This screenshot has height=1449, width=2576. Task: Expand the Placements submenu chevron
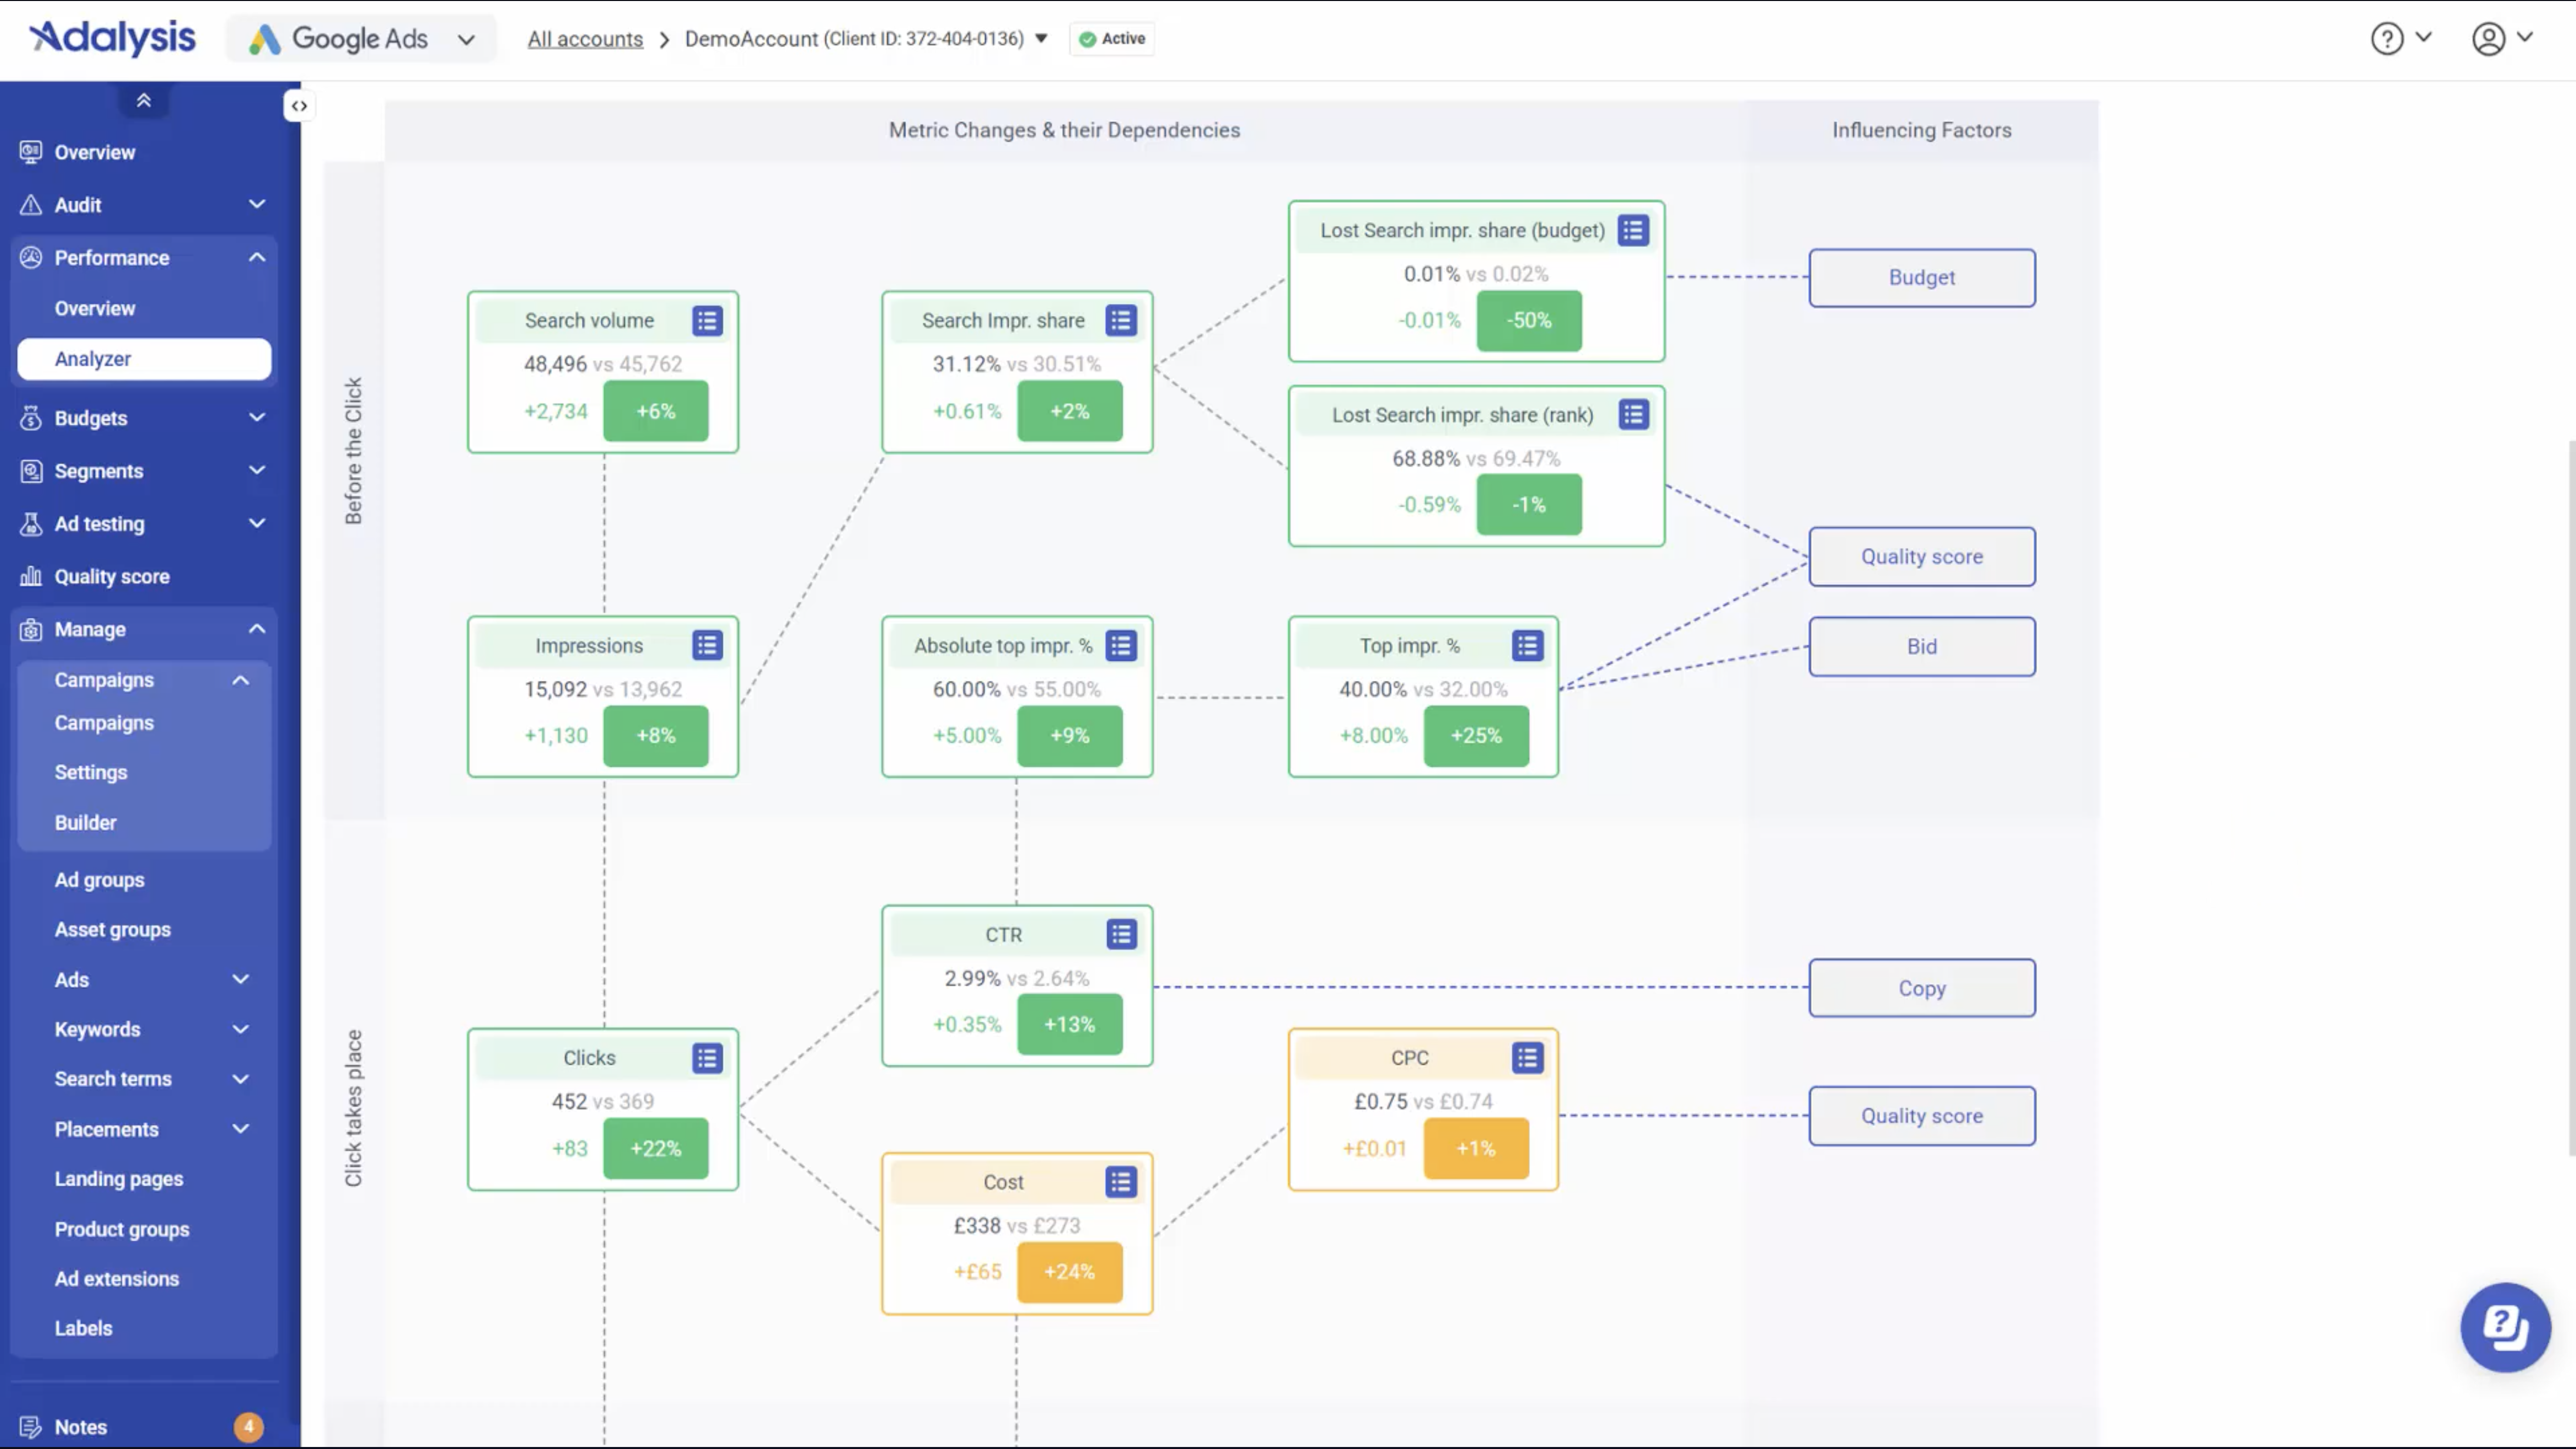tap(241, 1129)
